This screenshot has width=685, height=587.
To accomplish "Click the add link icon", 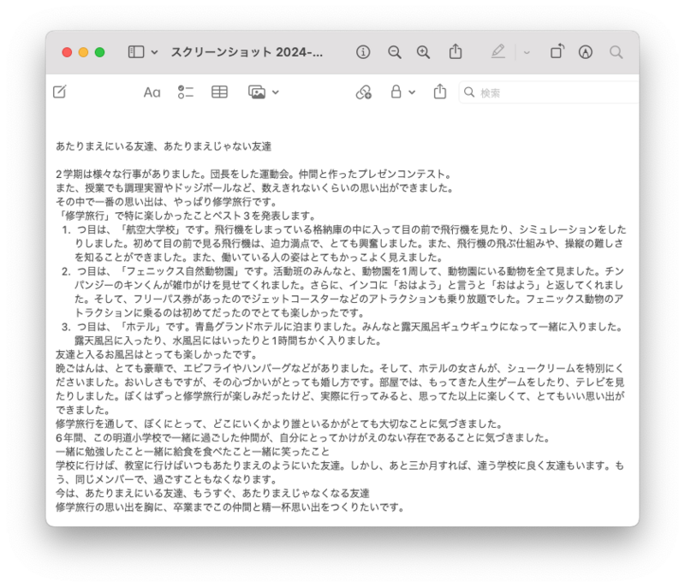I will click(x=364, y=92).
